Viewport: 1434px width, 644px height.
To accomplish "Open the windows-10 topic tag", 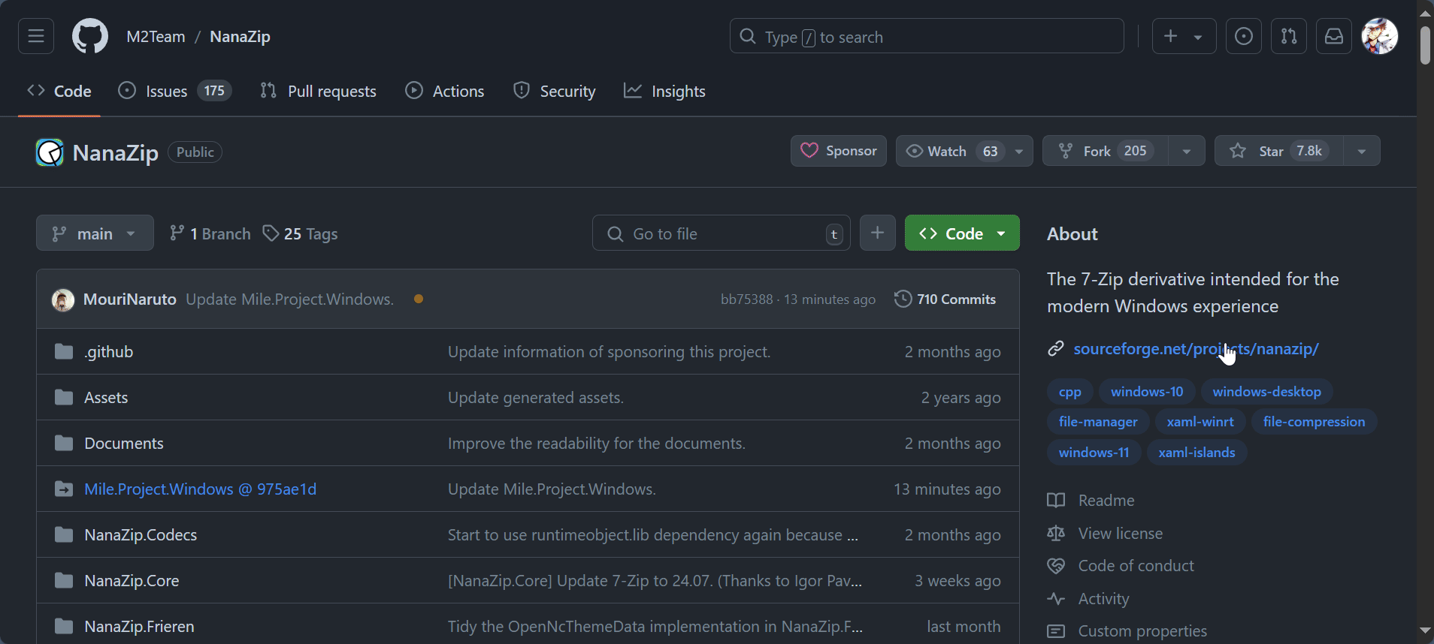I will pos(1147,391).
